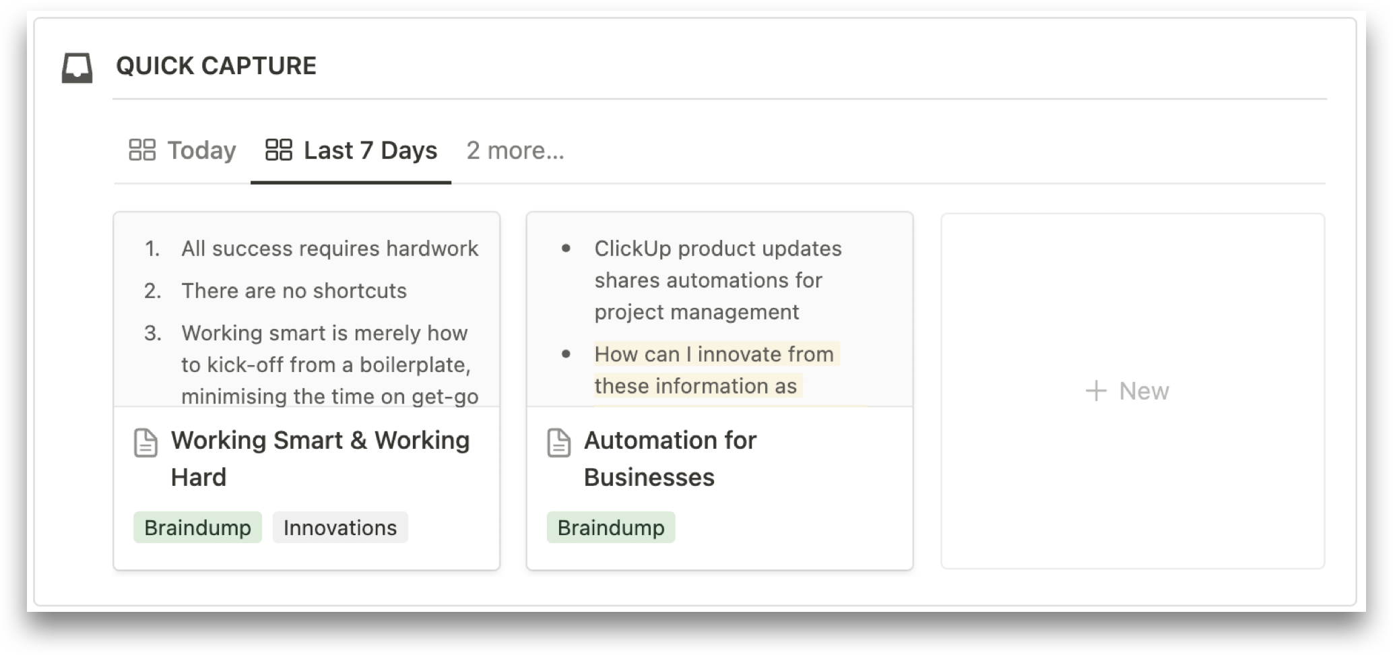Click the QUICK CAPTURE heading
This screenshot has width=1393, height=655.
coord(216,66)
